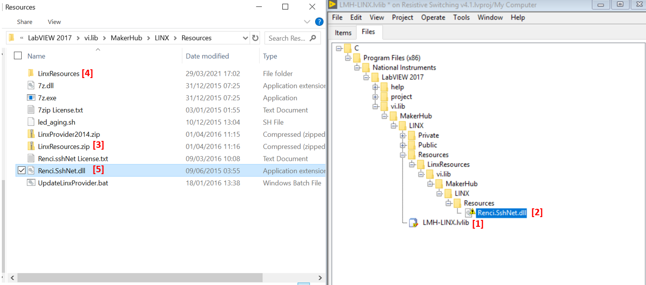The height and width of the screenshot is (285, 646).
Task: Expand the Explorer ribbon with the chevron
Action: coord(307,22)
